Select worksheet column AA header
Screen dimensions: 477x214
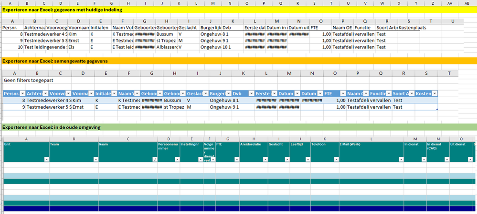point(450,3)
